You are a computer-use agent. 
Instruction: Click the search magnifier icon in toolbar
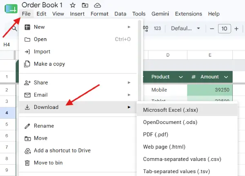coord(14,28)
